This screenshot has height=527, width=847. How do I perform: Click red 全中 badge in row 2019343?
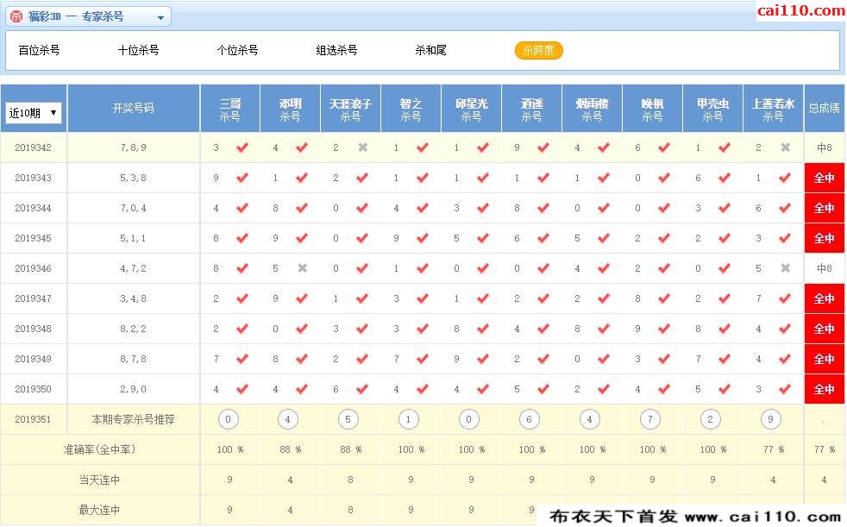pyautogui.click(x=825, y=178)
